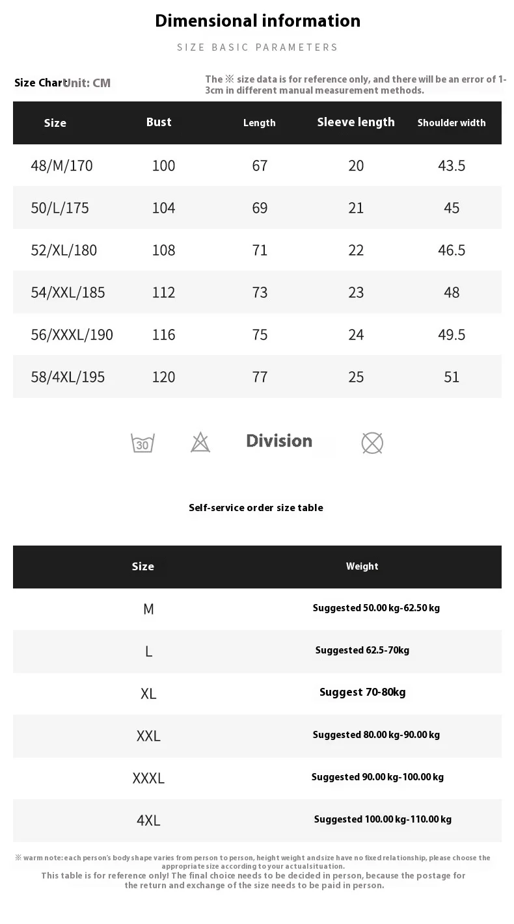
Task: Click the crossed-circle do-not-tumble-dry icon
Action: (372, 443)
